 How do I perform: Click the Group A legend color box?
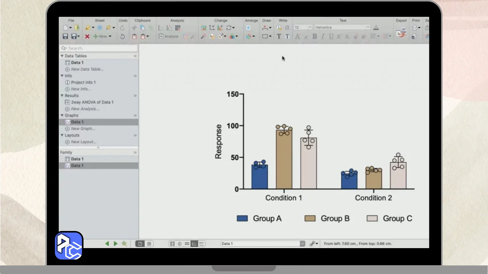click(x=242, y=218)
